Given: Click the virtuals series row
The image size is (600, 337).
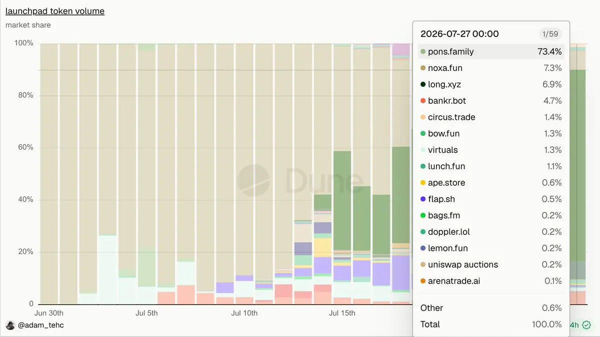Looking at the screenshot, I should (x=491, y=150).
